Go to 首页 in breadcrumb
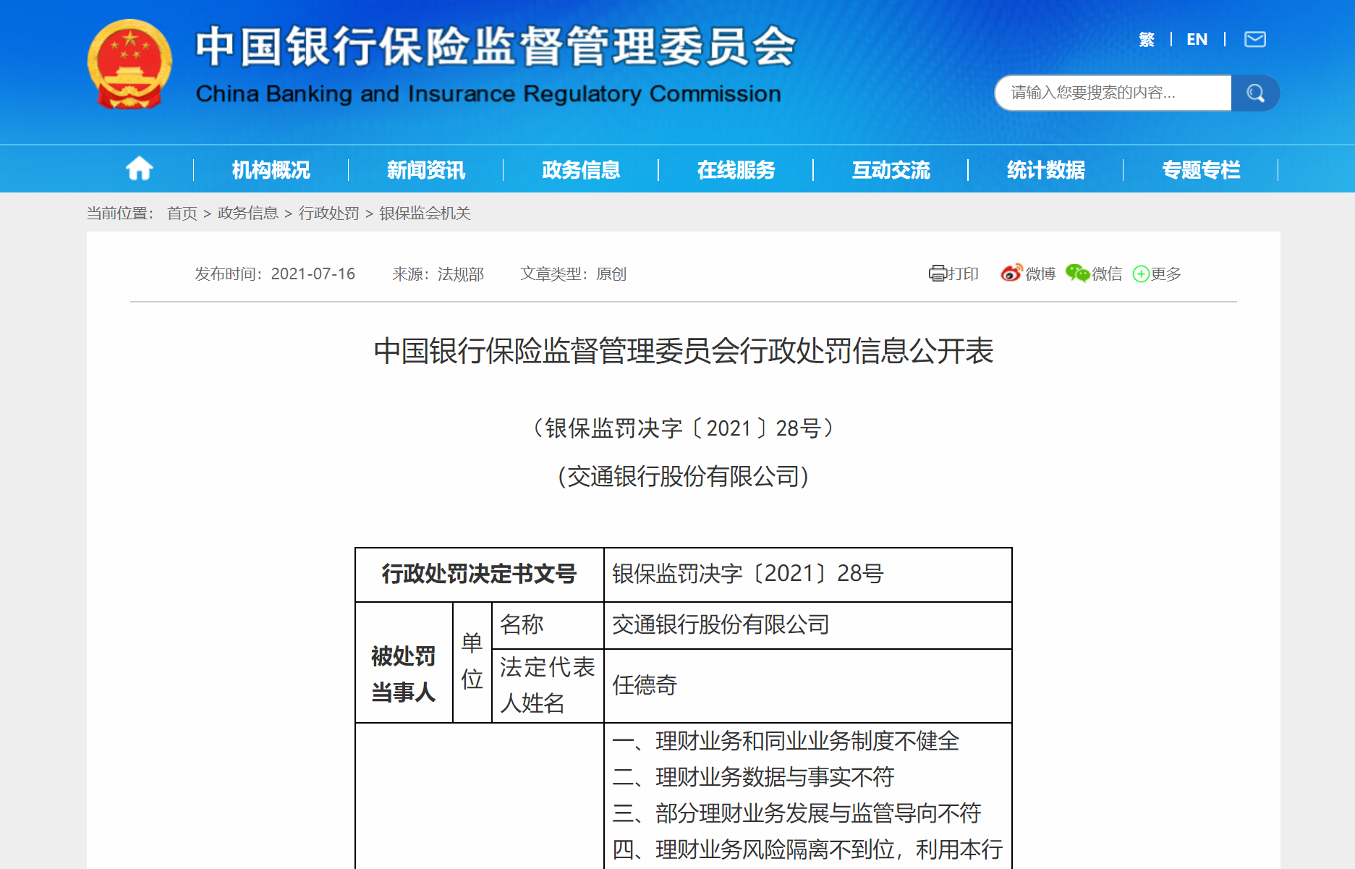The image size is (1355, 869). point(182,213)
